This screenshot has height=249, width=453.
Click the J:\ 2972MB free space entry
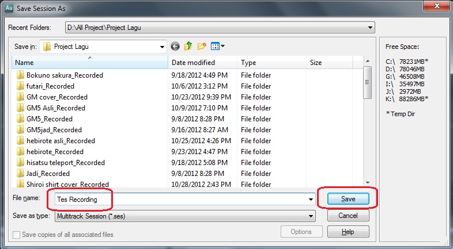pyautogui.click(x=403, y=91)
